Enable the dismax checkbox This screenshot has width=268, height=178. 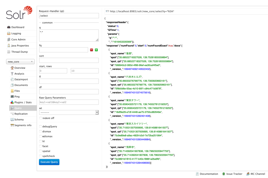(x=40, y=132)
